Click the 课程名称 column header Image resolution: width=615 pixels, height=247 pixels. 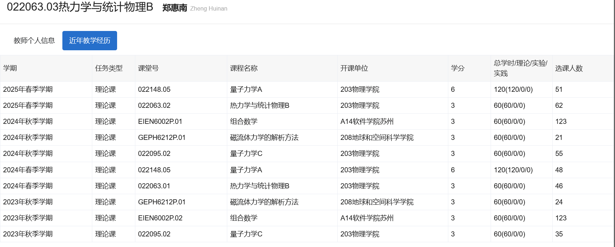pyautogui.click(x=244, y=68)
